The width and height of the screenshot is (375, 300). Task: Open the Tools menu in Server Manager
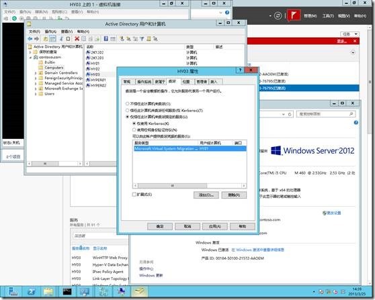point(328,16)
